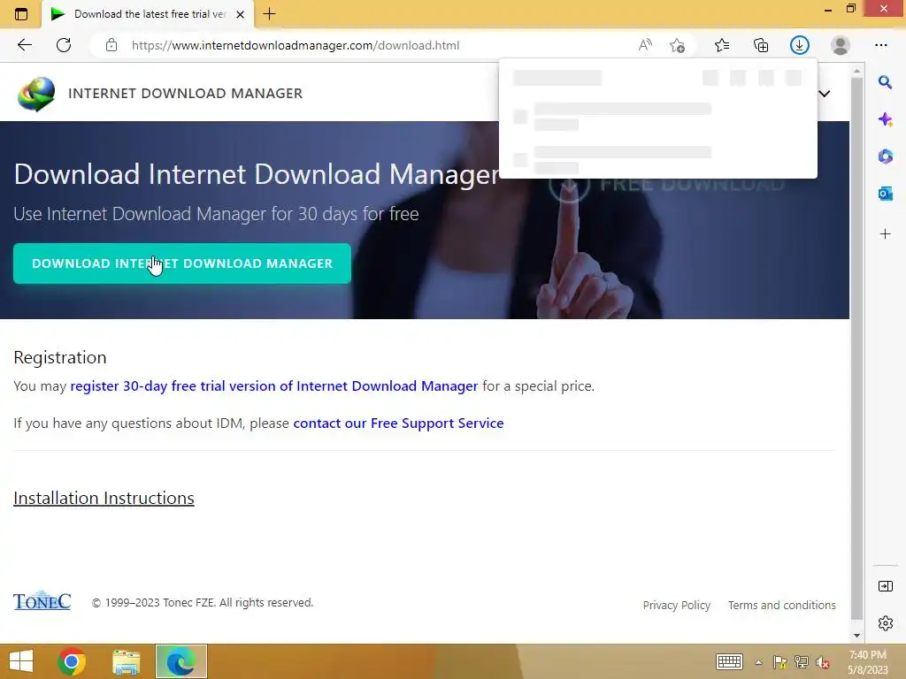Open sidebar Discover sparkle icon

(885, 119)
